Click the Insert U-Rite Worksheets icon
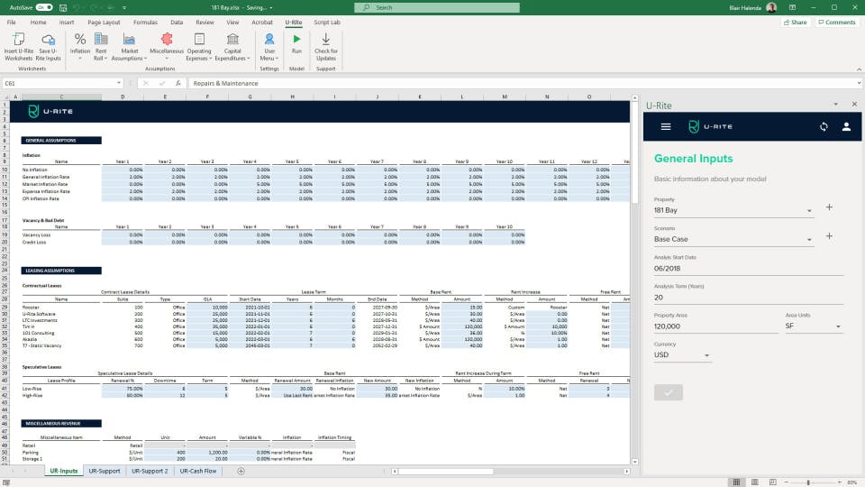Screen dimensions: 865x487 (19, 40)
